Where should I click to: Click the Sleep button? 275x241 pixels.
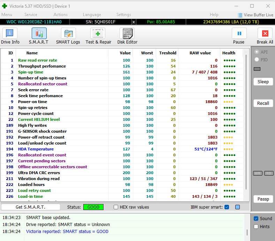(x=263, y=82)
